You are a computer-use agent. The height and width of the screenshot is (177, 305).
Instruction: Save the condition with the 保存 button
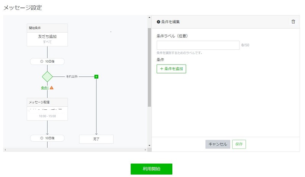(x=239, y=144)
